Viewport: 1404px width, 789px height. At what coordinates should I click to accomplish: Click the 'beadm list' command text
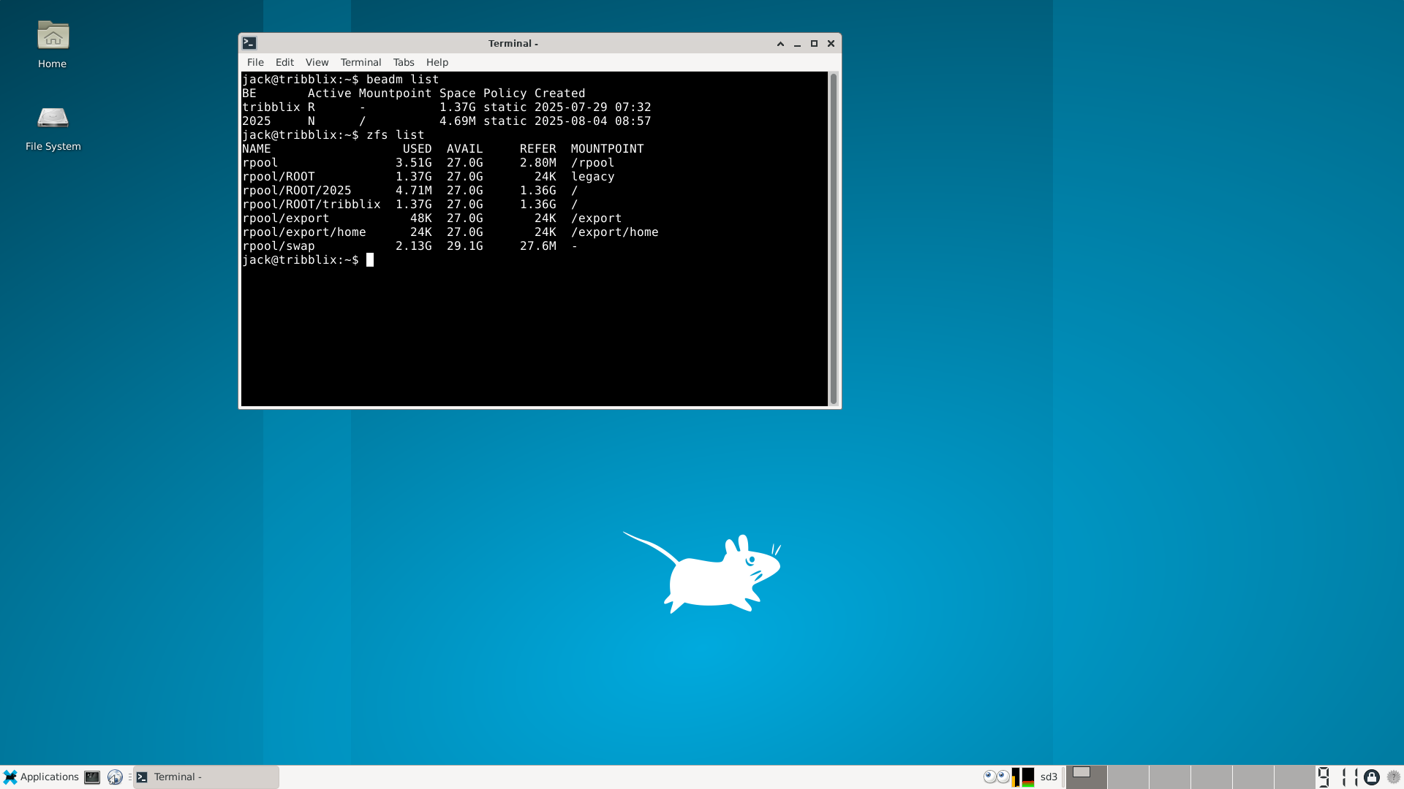(403, 80)
